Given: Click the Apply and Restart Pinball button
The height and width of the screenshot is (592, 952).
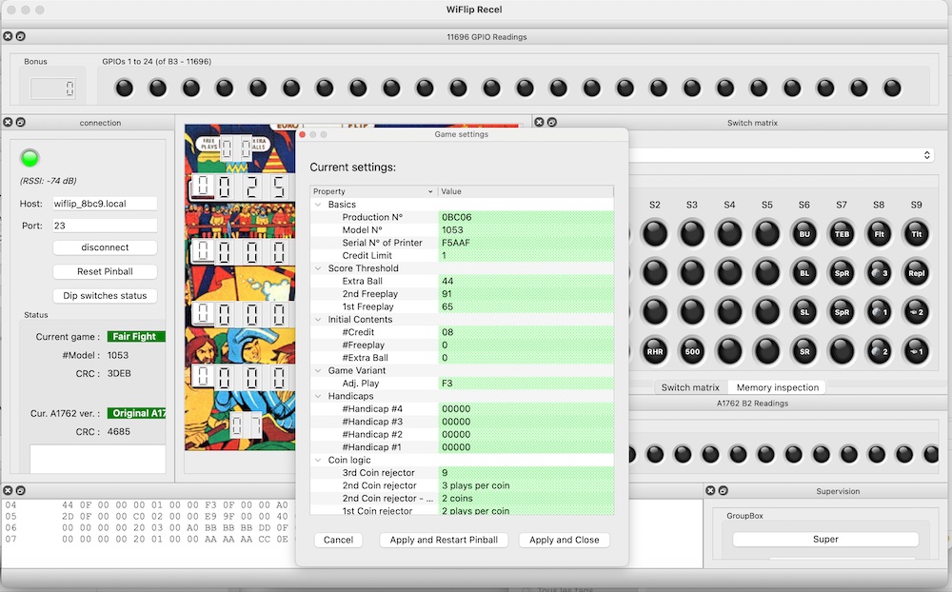Looking at the screenshot, I should [443, 540].
